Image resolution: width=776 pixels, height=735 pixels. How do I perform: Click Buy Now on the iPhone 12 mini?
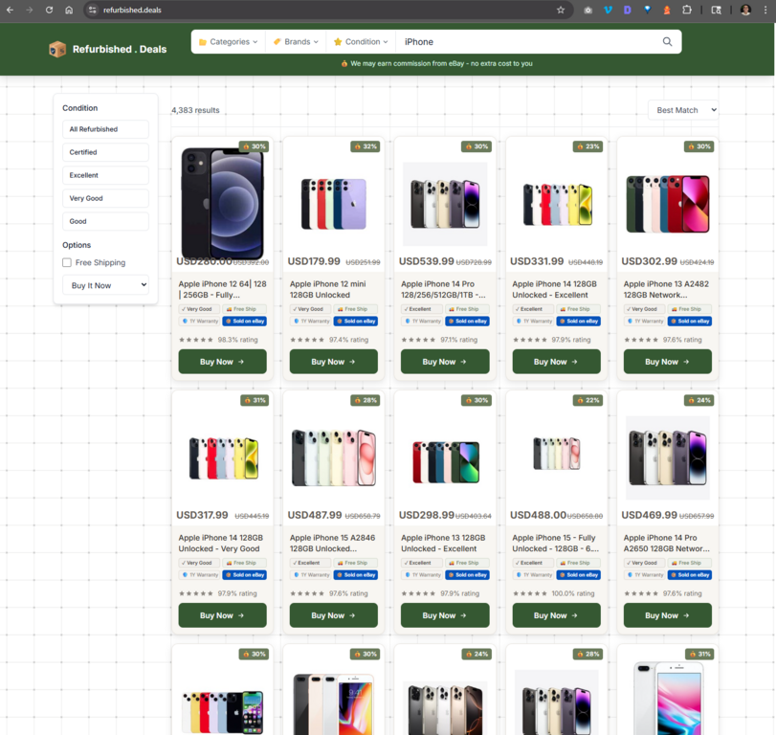[333, 362]
